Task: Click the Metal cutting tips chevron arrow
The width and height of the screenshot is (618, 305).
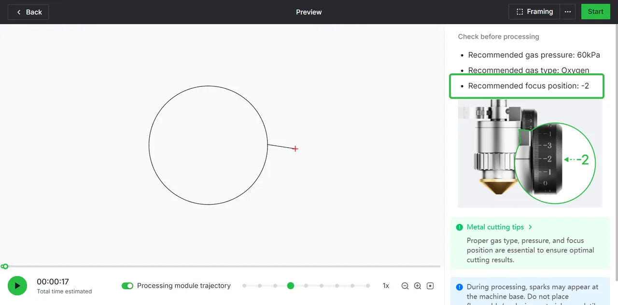Action: click(x=530, y=227)
